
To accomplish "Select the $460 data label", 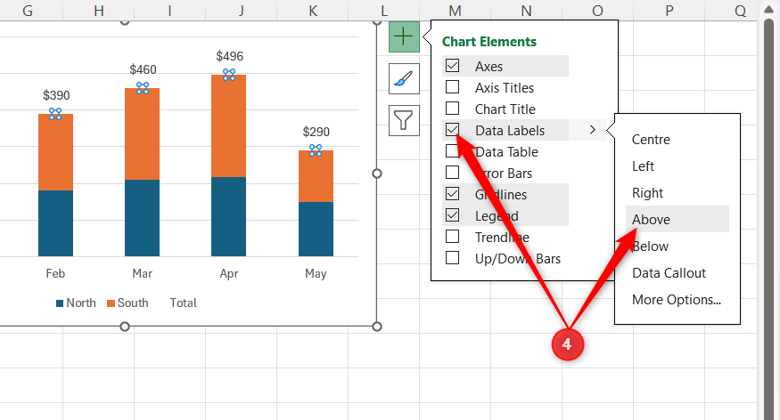I will [x=143, y=69].
